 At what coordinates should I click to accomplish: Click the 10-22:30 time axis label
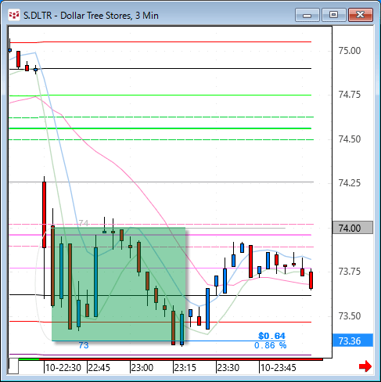(x=63, y=368)
